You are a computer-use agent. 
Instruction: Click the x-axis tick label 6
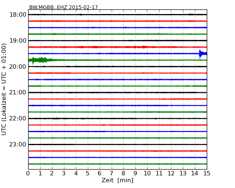99,174
